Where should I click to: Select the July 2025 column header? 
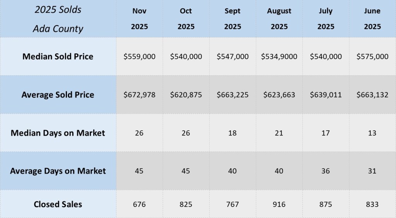(x=326, y=19)
